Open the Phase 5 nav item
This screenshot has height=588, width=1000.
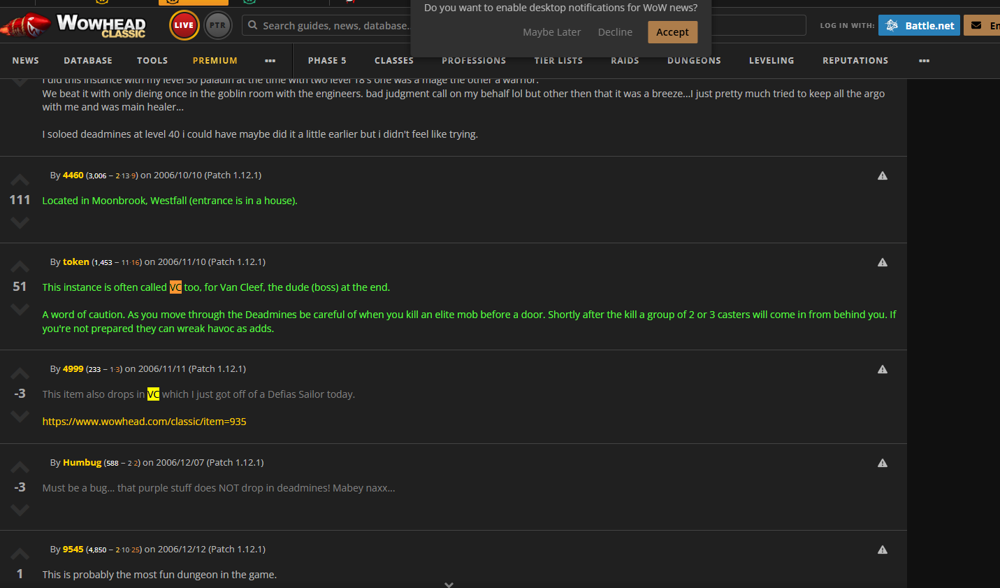327,61
